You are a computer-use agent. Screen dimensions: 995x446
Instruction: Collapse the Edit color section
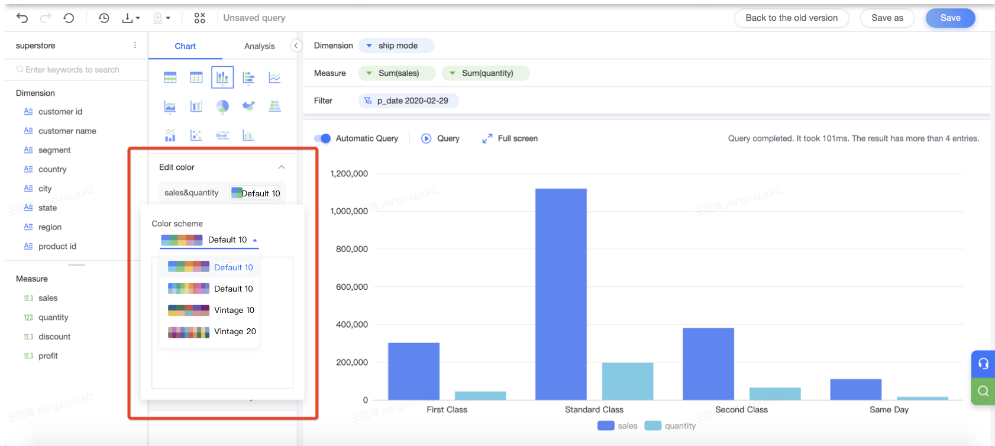point(282,167)
